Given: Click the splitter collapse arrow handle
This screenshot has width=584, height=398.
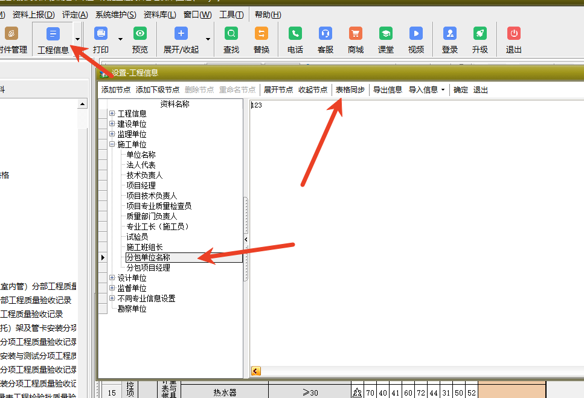Looking at the screenshot, I should point(246,239).
